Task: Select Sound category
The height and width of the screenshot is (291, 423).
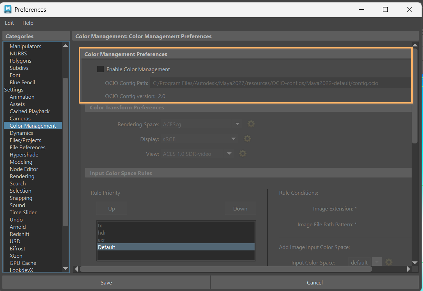Action: coord(17,205)
